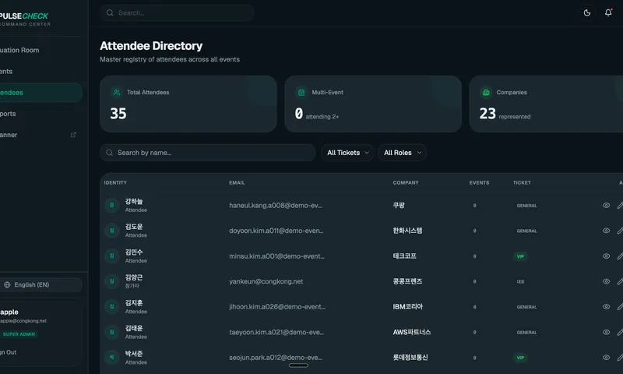Click the bottom handle bar
This screenshot has width=623, height=374.
(x=298, y=365)
